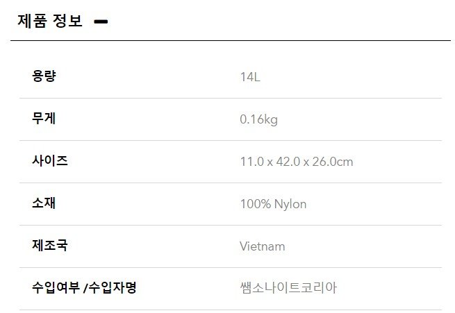Image resolution: width=455 pixels, height=313 pixels.
Task: Click the 100% Nylon material value
Action: 274,204
